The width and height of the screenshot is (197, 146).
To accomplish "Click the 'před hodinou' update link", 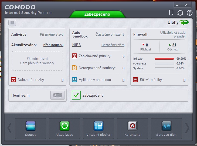I will 53,45.
